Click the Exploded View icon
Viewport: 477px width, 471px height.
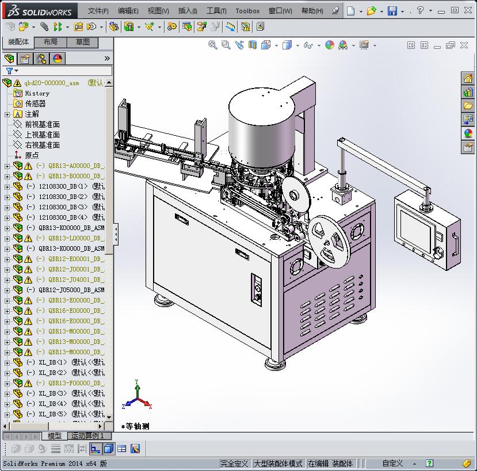(x=202, y=27)
